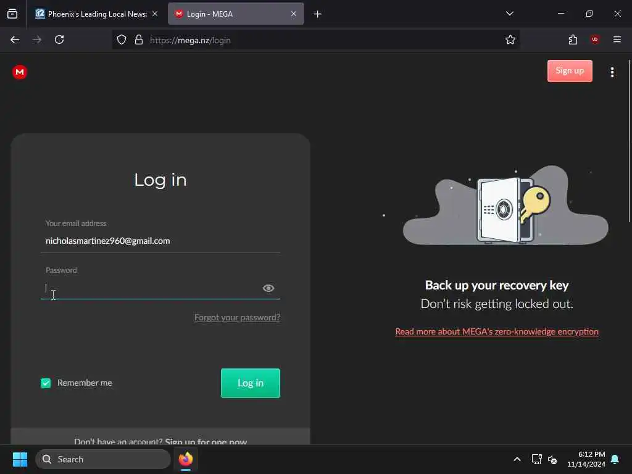632x474 pixels.
Task: Open the clock showing 6:12 PM
Action: 586,459
